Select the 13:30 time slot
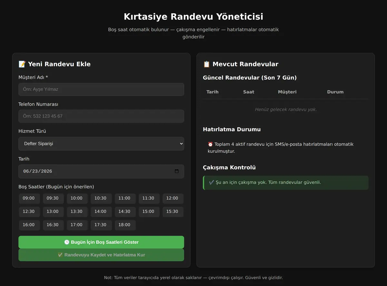 point(76,212)
